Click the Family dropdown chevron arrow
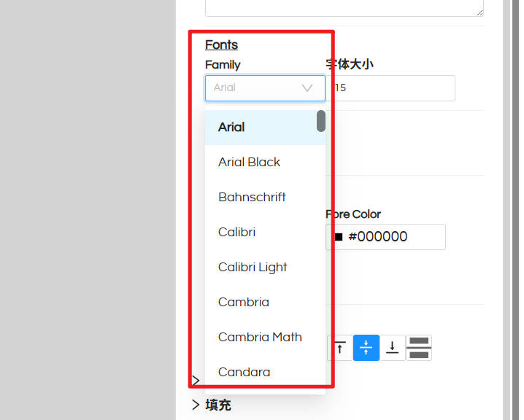Viewport: 524px width, 420px height. pos(307,88)
